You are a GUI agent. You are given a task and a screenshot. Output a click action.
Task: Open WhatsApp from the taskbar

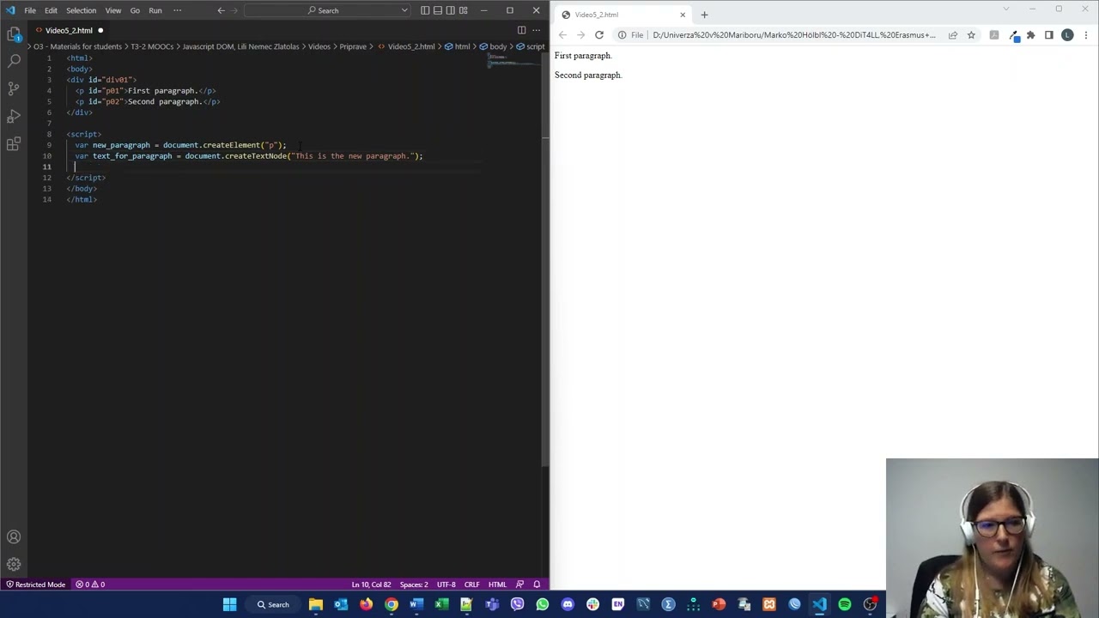pos(543,604)
